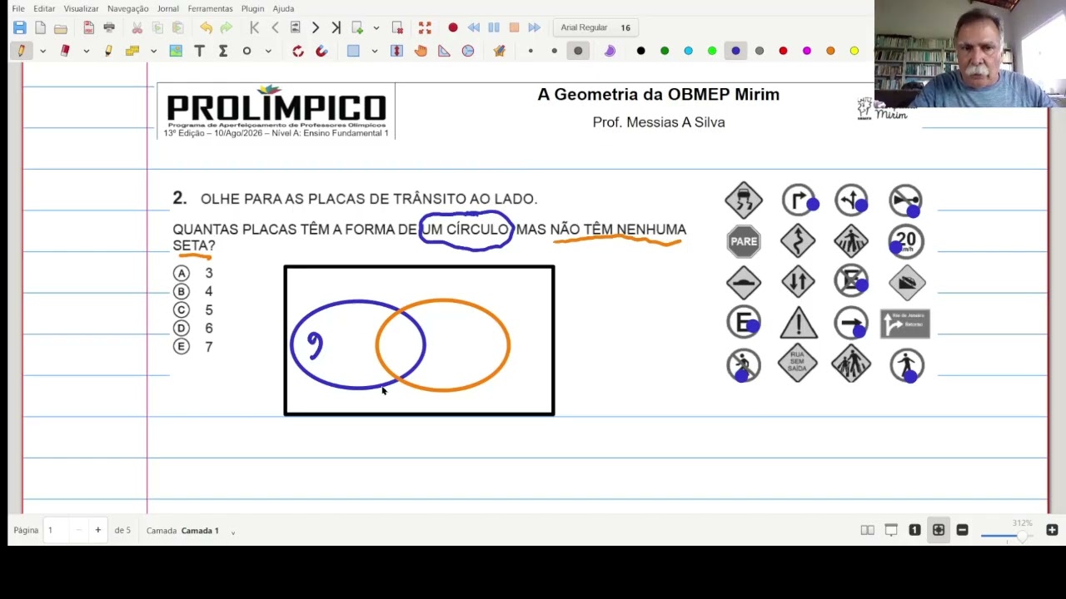The width and height of the screenshot is (1066, 599).
Task: Start audio recording with the red circle
Action: pos(453,27)
